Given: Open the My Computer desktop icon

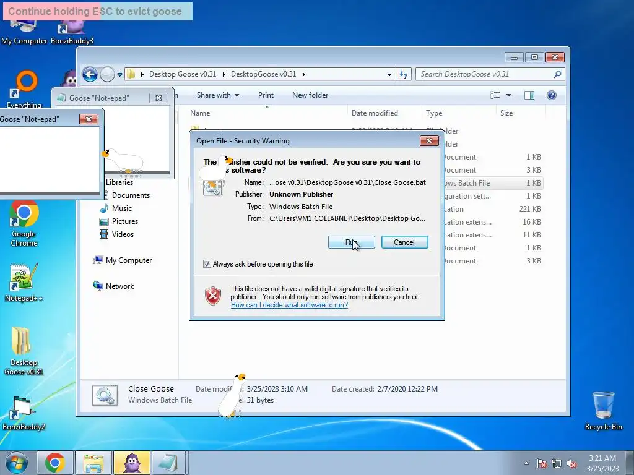Looking at the screenshot, I should [x=24, y=30].
